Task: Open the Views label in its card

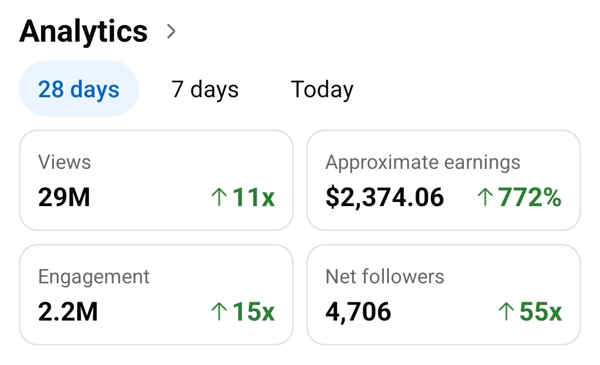Action: 64,163
